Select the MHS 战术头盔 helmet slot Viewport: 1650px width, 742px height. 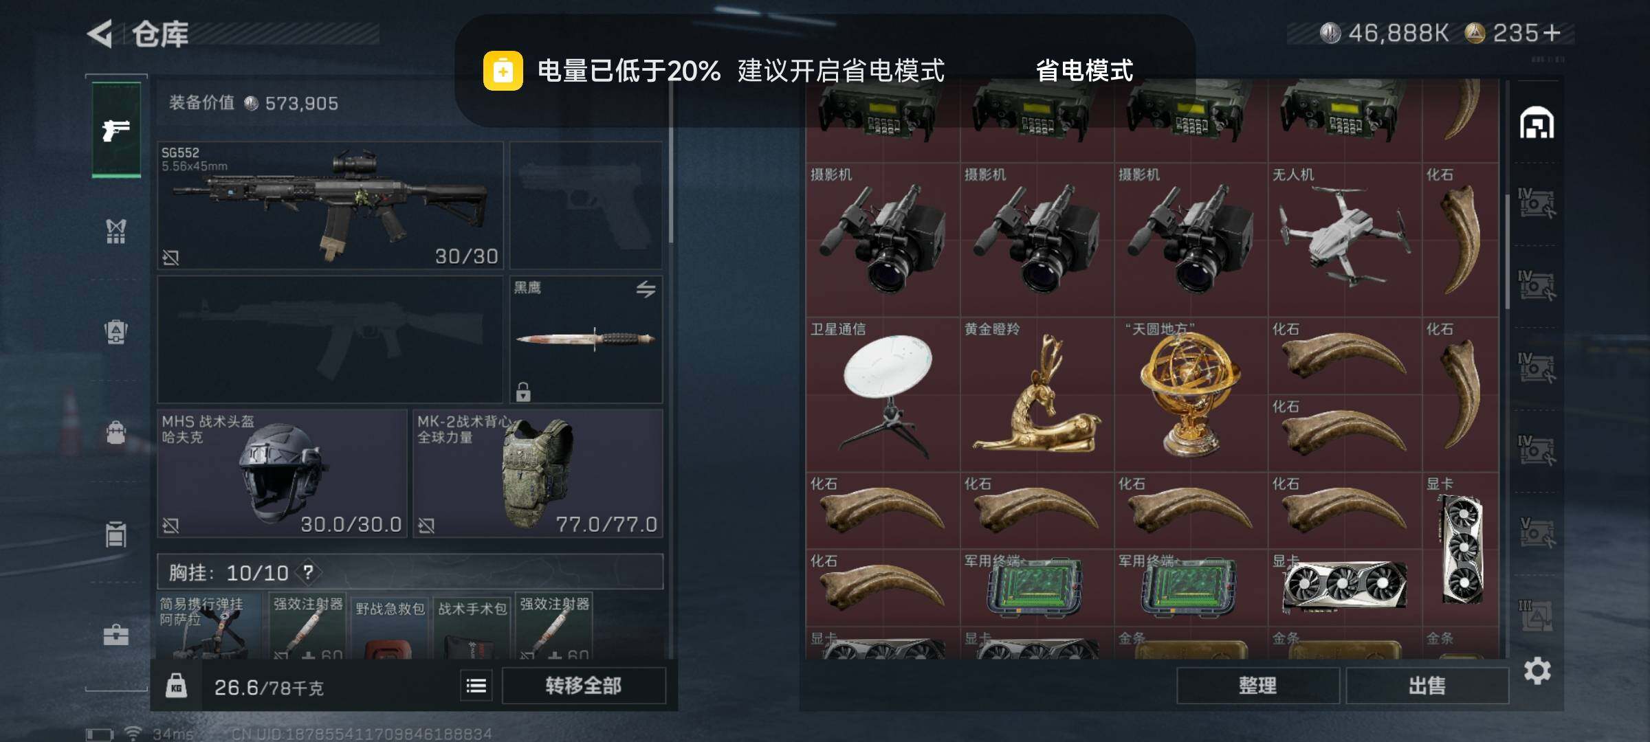pyautogui.click(x=283, y=473)
